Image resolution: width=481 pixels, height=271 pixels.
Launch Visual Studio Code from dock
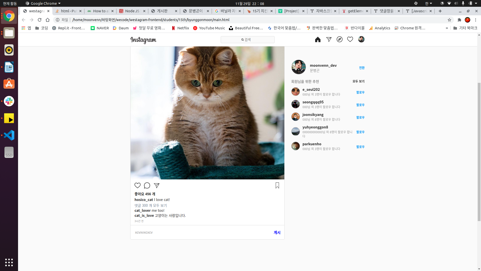click(9, 135)
